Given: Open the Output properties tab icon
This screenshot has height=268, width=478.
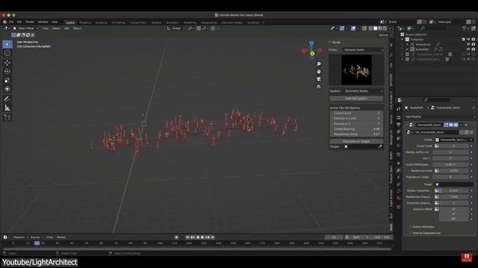Looking at the screenshot, I should (398, 124).
